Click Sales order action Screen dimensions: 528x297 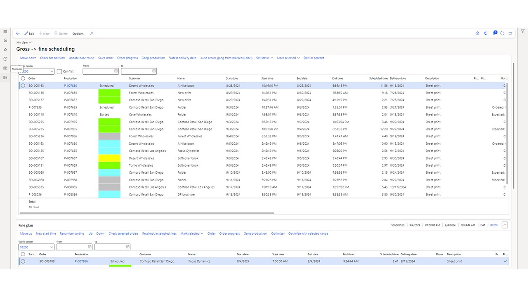(106, 58)
